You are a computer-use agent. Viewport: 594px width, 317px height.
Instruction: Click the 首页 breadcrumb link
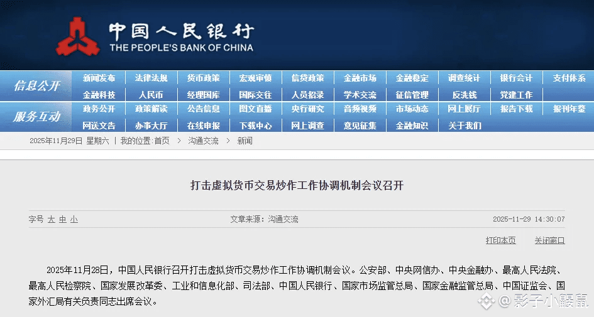[x=162, y=141]
